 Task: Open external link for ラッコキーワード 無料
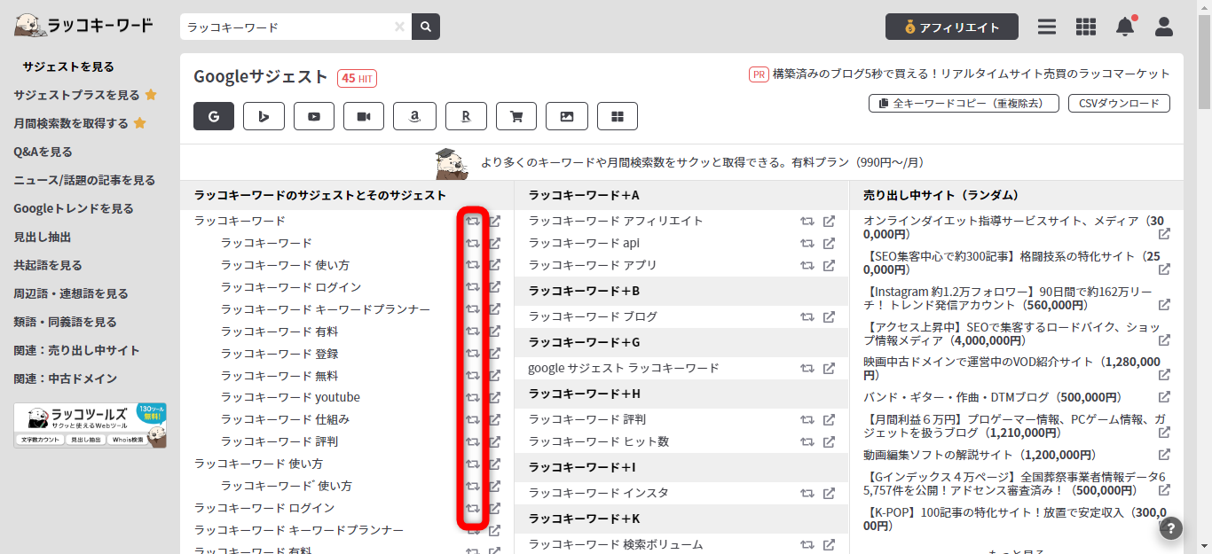pyautogui.click(x=495, y=376)
